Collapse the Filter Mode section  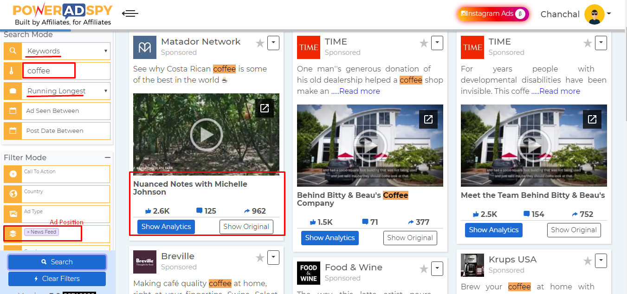coord(107,157)
